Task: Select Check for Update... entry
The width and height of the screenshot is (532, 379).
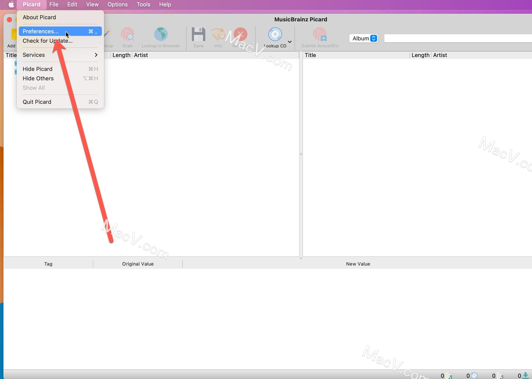Action: tap(60, 41)
